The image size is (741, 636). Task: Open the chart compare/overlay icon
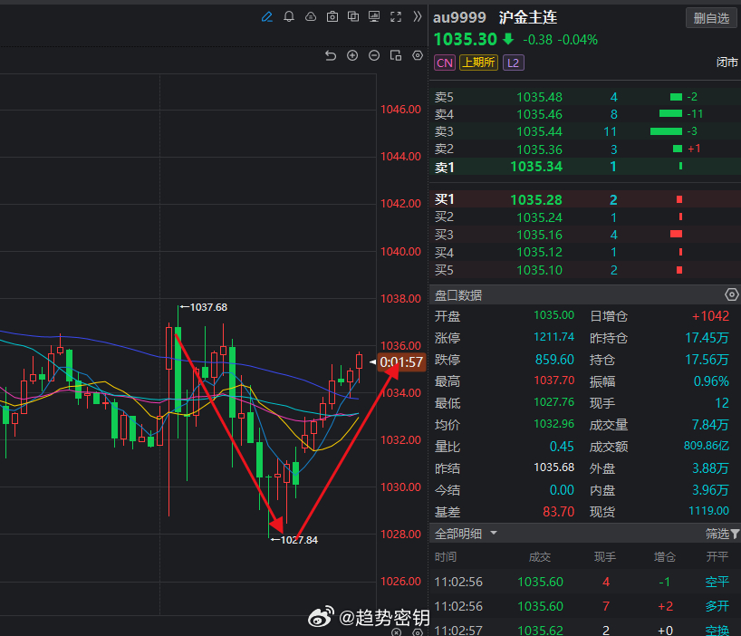tap(353, 16)
